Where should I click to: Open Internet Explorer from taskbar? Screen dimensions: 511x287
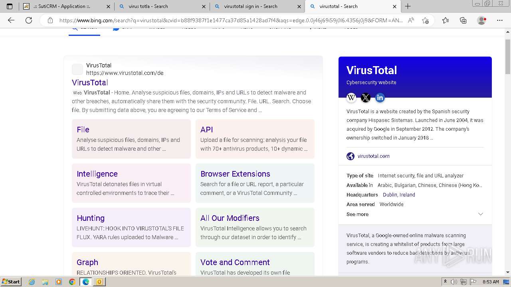pyautogui.click(x=32, y=282)
